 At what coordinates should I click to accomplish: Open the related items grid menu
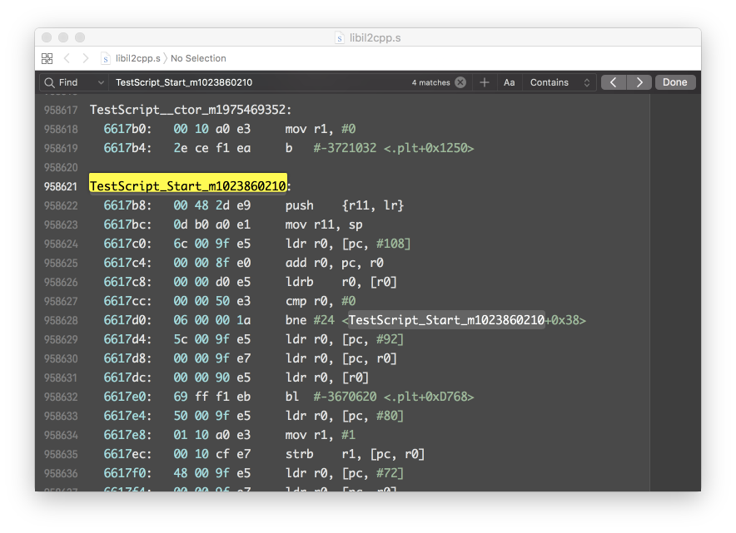click(47, 58)
